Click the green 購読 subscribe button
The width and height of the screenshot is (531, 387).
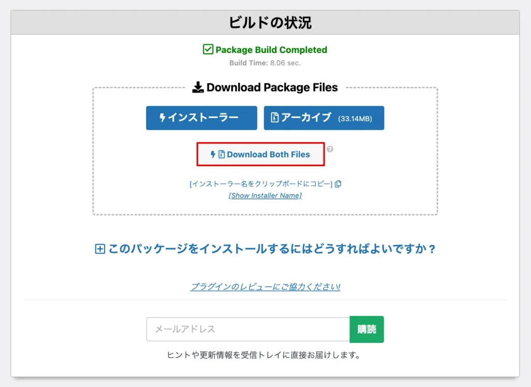click(367, 329)
